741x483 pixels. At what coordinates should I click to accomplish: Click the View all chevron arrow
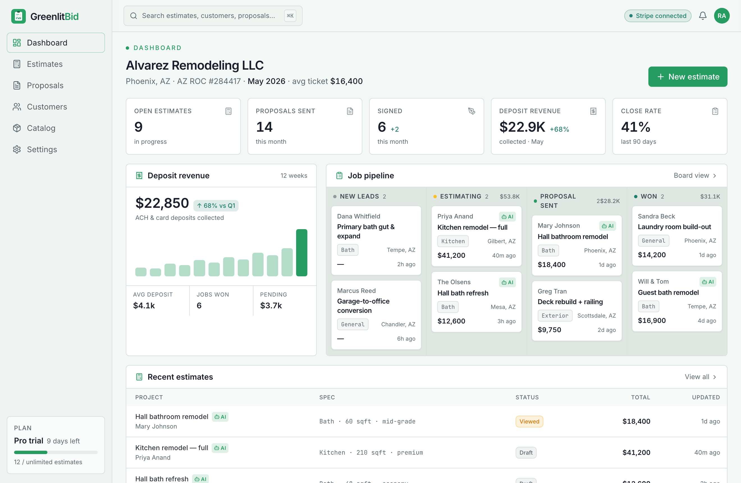(714, 377)
